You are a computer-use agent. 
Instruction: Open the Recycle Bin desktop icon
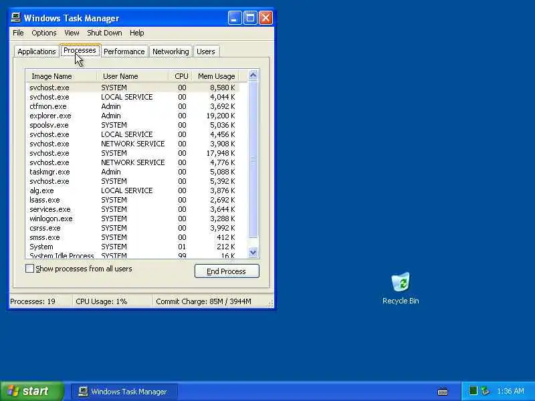401,288
